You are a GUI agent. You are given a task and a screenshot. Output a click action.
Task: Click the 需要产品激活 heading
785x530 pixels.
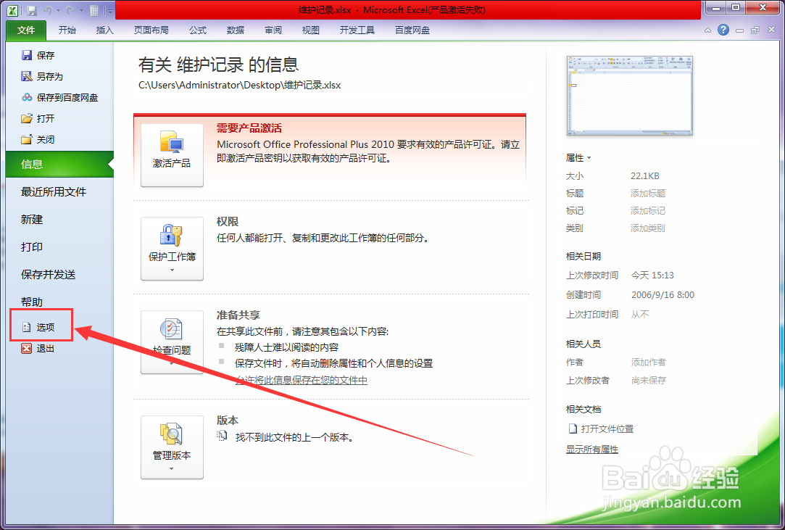(x=249, y=128)
